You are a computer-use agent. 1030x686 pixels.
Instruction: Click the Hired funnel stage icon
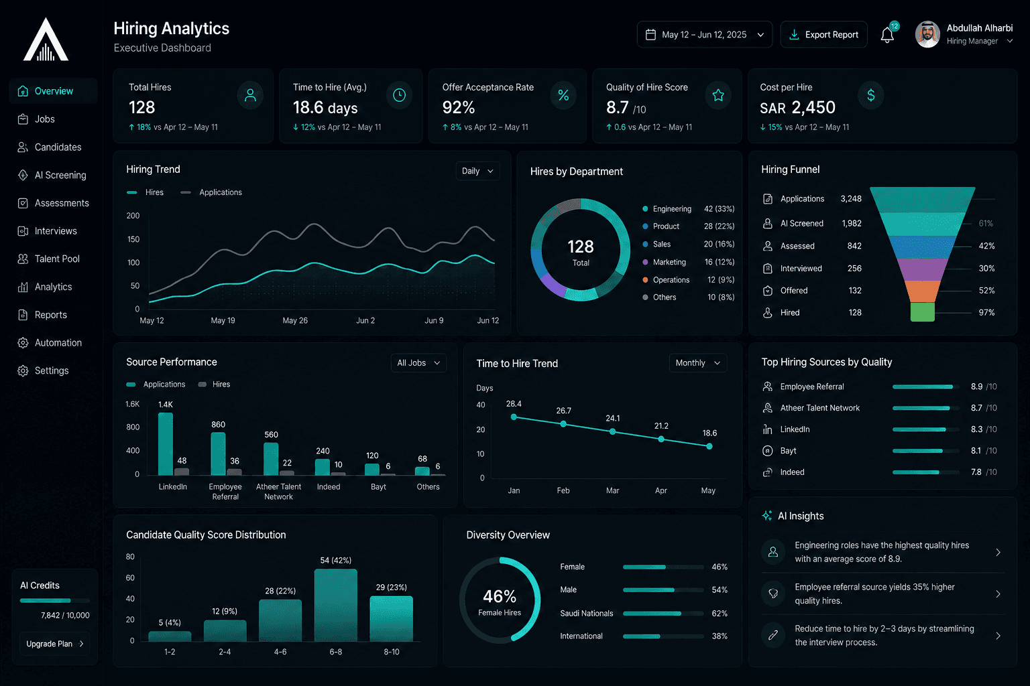[x=768, y=312]
